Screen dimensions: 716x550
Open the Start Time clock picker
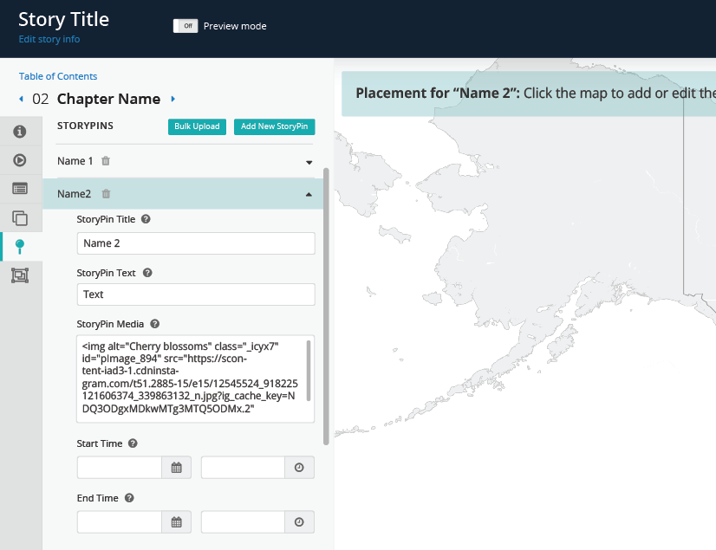tap(299, 468)
